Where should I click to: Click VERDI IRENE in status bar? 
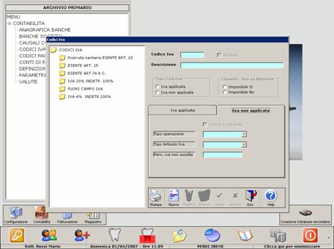tap(210, 246)
